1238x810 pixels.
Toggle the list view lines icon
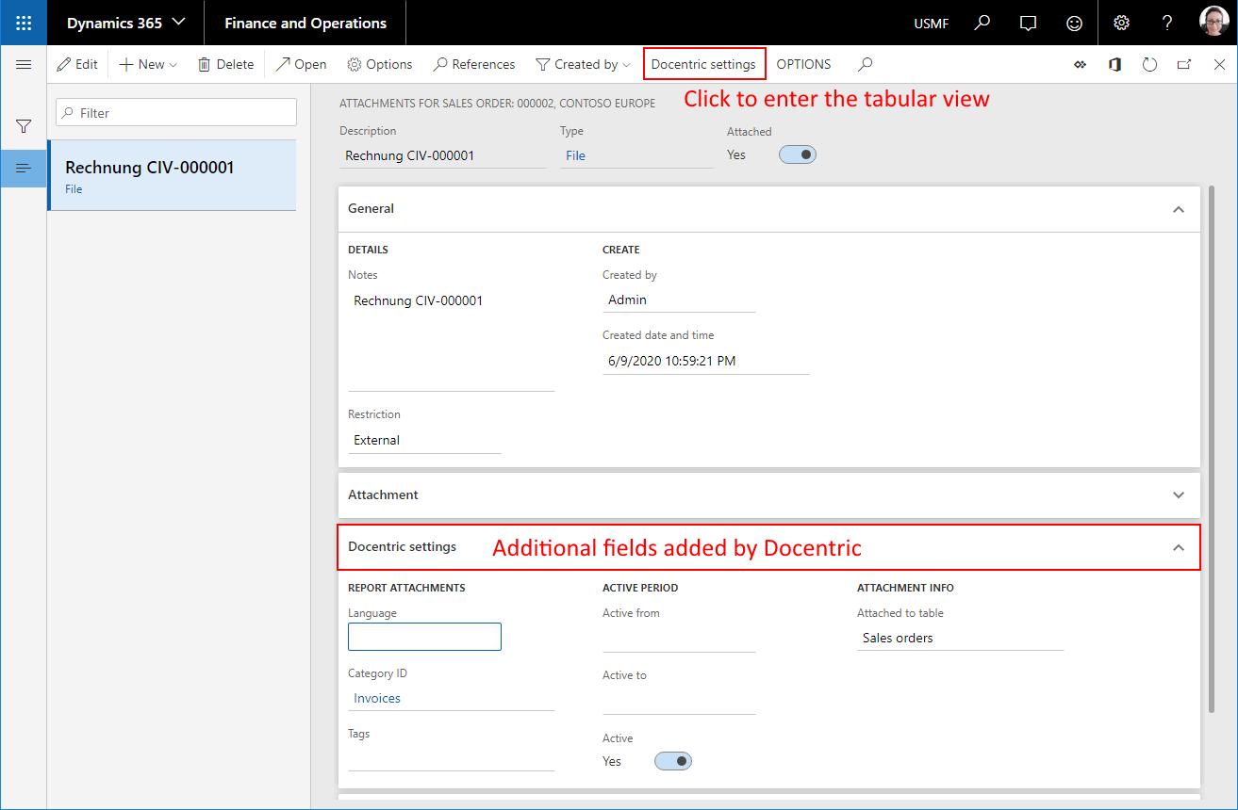point(24,168)
